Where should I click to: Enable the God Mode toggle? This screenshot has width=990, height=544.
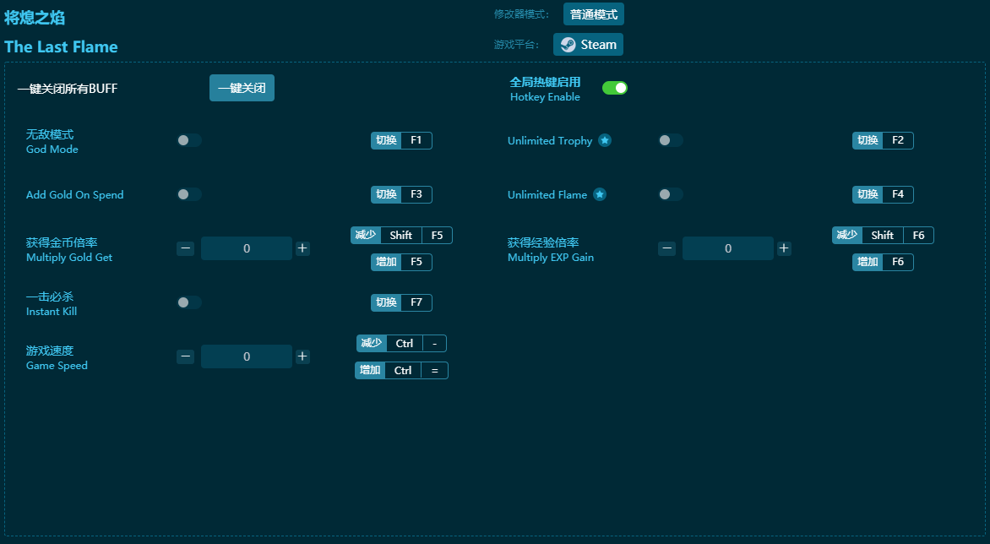(189, 140)
